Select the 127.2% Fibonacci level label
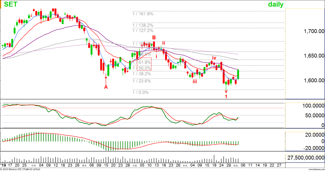The image size is (325, 171). click(x=143, y=30)
